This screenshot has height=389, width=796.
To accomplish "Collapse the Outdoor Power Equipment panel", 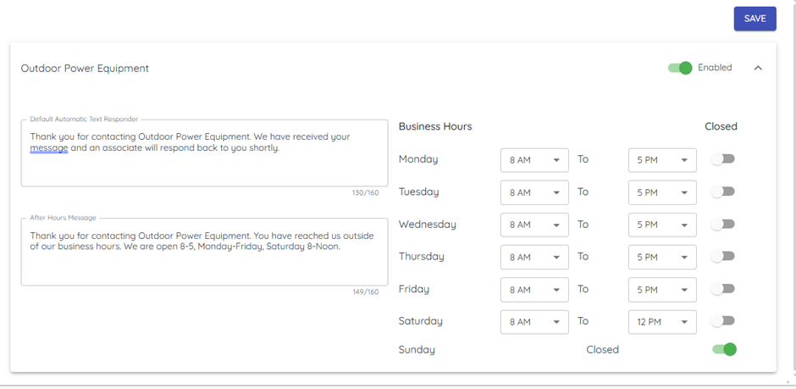I will pyautogui.click(x=758, y=68).
